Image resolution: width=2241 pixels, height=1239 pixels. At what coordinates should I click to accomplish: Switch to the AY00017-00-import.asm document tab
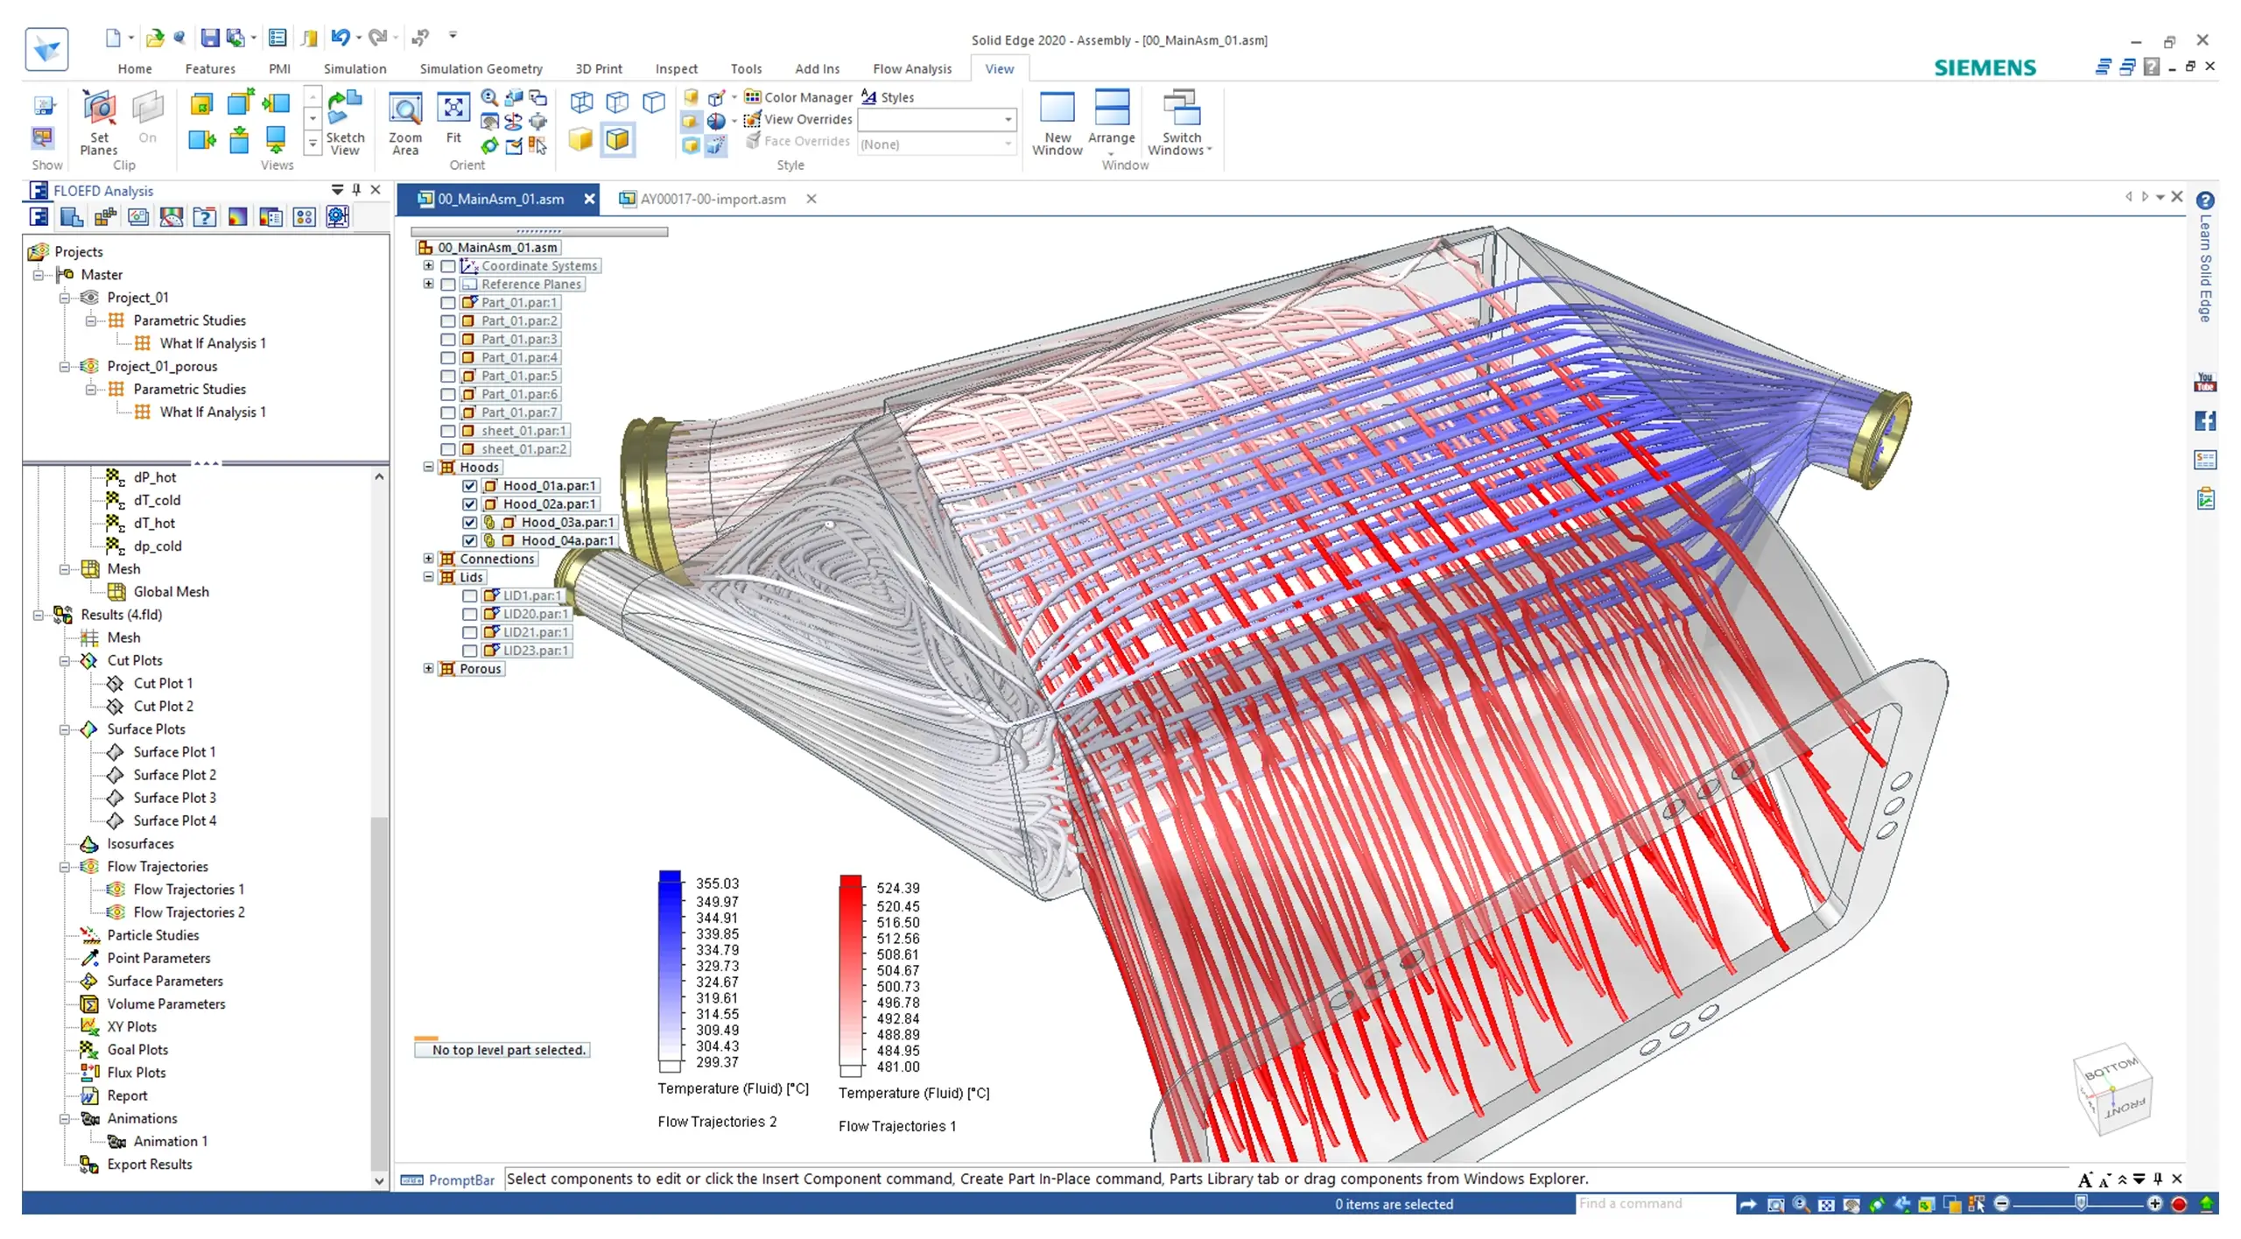(712, 200)
